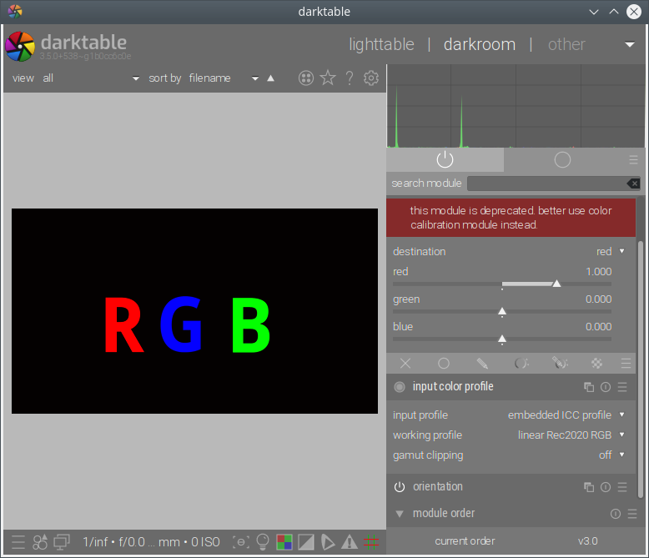The width and height of the screenshot is (649, 558).
Task: Select the raster mask checkerboard icon
Action: 596,364
